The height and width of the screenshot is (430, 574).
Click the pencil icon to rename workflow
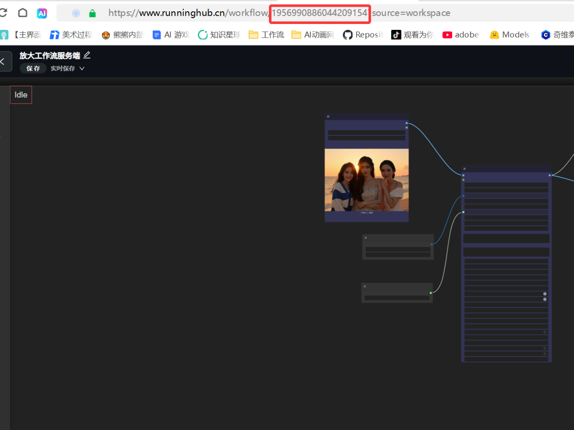pos(87,55)
